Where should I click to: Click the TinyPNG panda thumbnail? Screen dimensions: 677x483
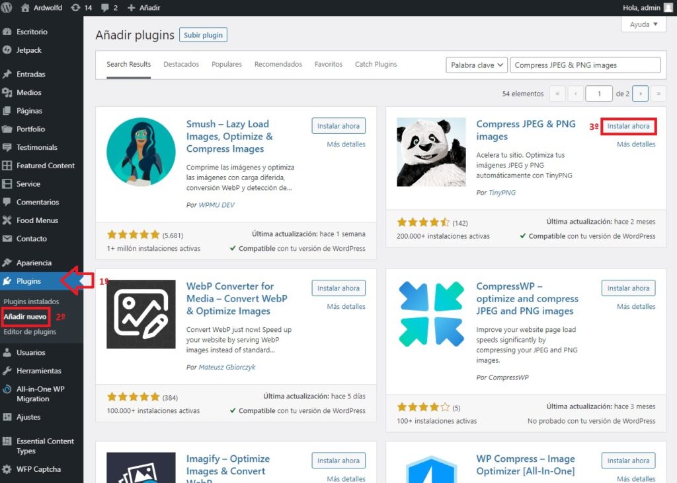click(431, 152)
